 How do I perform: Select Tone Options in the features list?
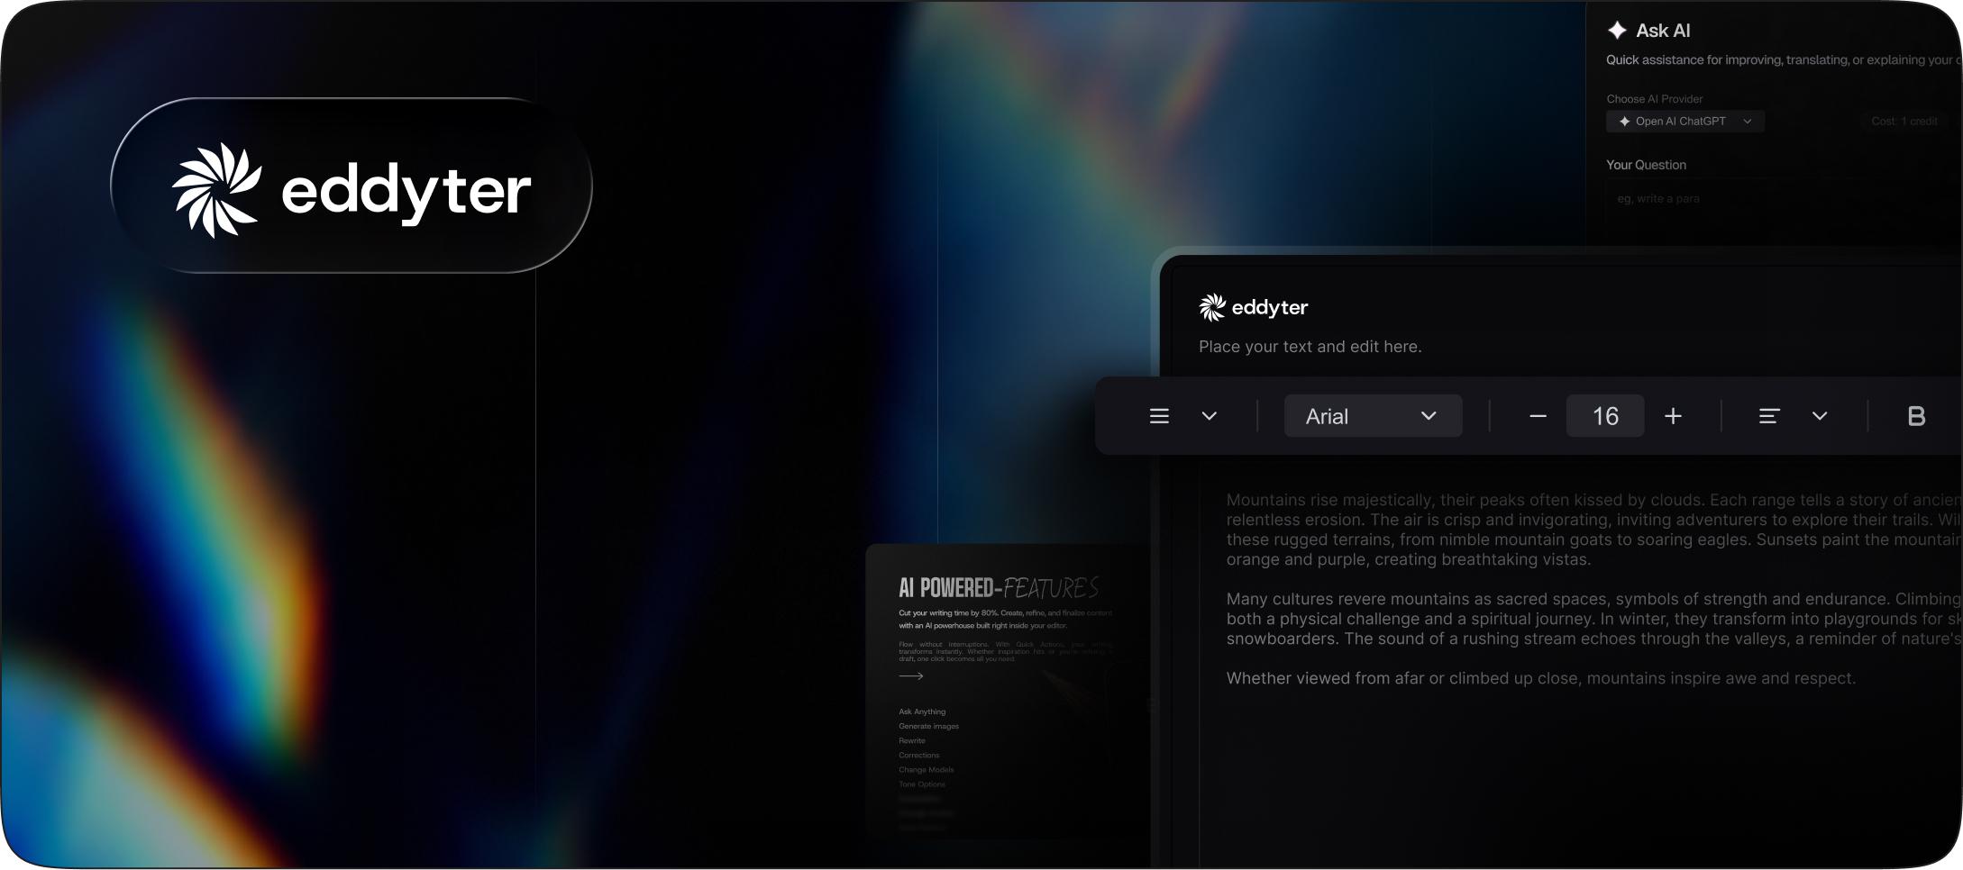pyautogui.click(x=922, y=784)
